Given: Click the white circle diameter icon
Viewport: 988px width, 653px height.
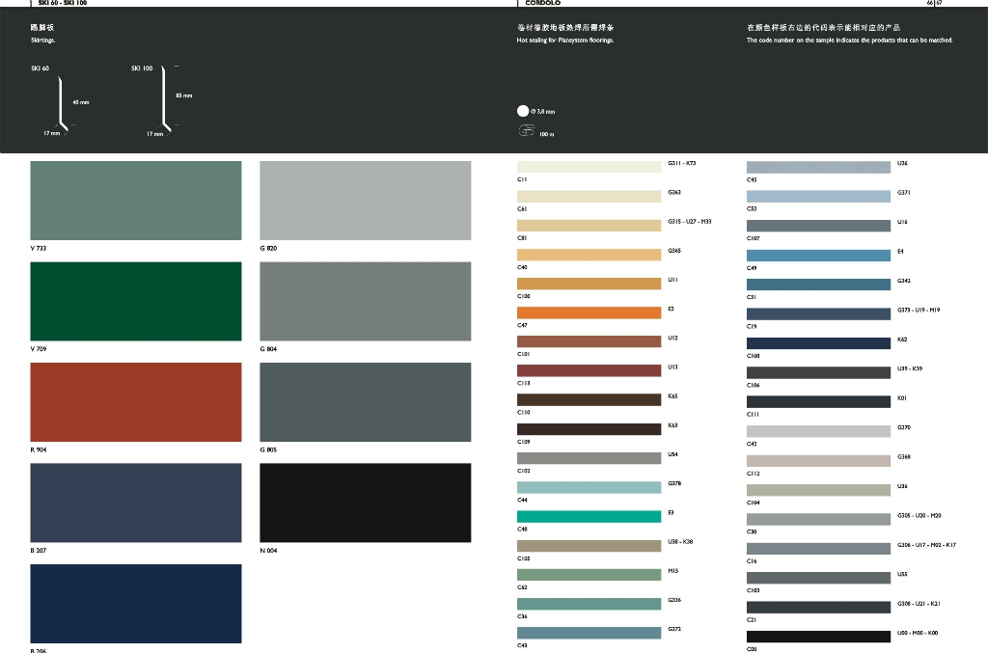Looking at the screenshot, I should [523, 111].
